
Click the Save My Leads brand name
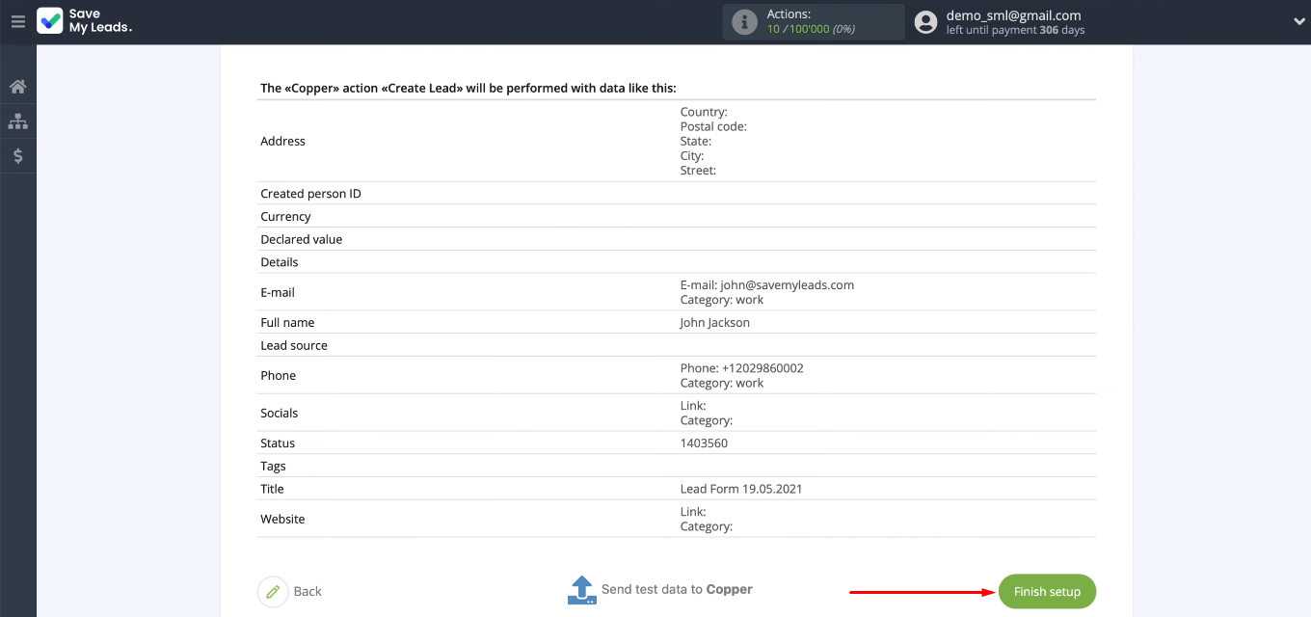click(x=100, y=21)
